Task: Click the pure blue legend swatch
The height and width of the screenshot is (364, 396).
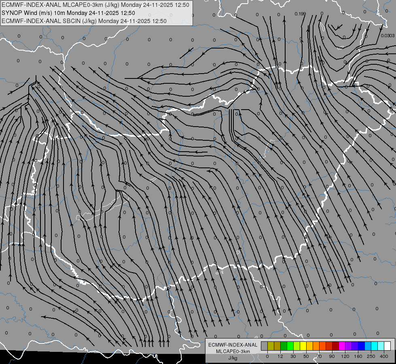Action: (x=361, y=346)
